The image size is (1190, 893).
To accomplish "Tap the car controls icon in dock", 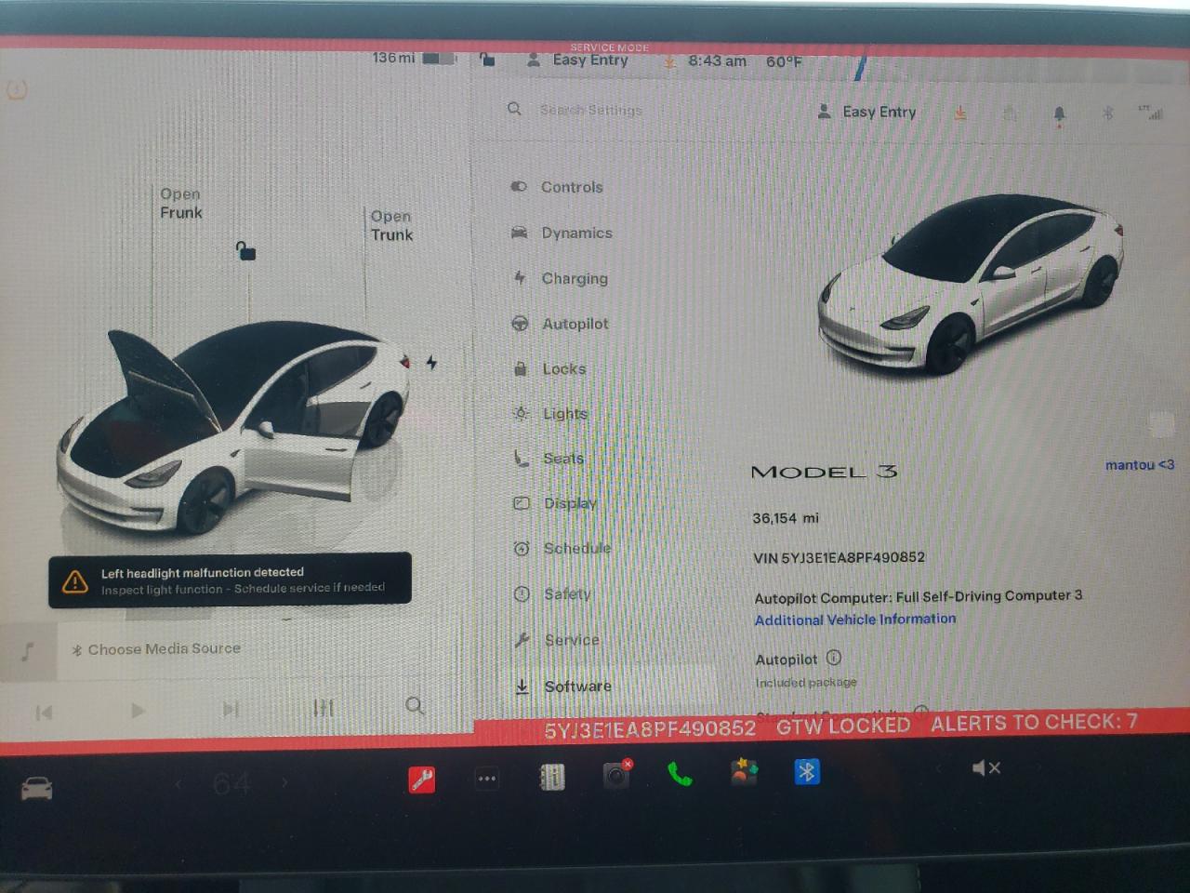I will click(37, 789).
